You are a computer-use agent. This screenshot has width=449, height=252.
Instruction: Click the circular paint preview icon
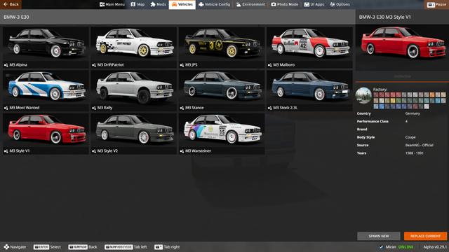(363, 95)
